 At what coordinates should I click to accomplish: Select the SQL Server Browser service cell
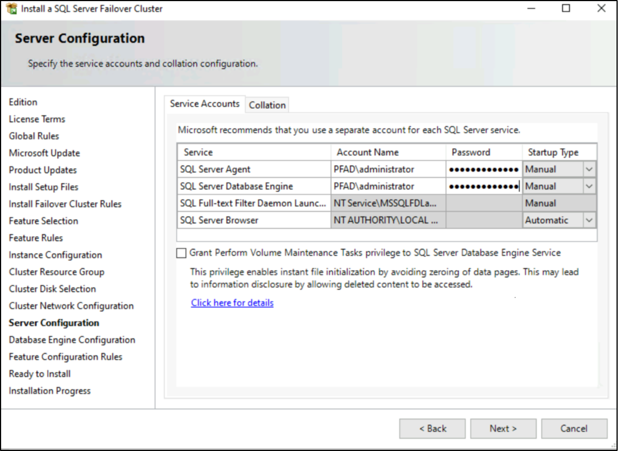tap(254, 221)
